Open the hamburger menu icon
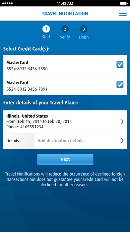This screenshot has width=130, height=232. [123, 14]
